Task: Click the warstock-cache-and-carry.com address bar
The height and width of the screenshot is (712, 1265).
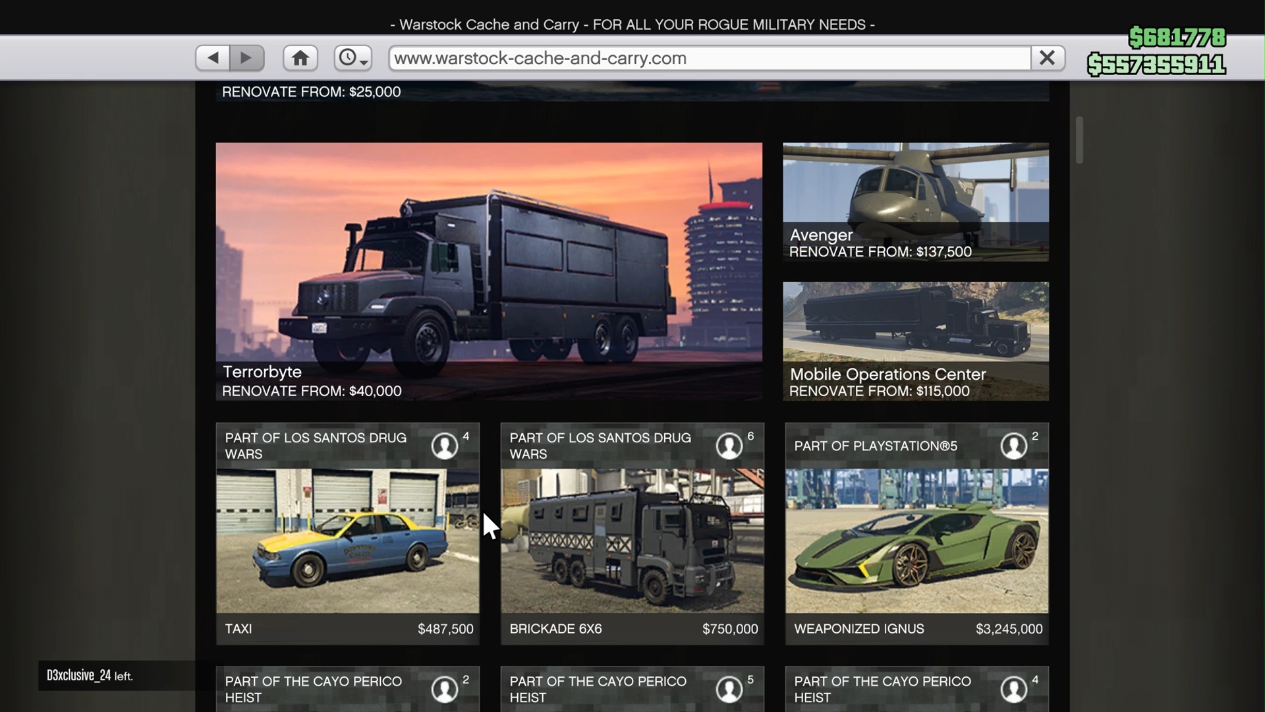Action: point(710,58)
